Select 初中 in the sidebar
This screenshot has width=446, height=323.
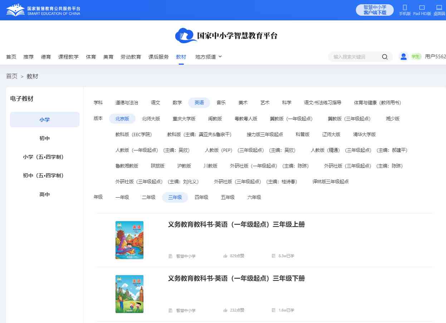click(x=45, y=138)
